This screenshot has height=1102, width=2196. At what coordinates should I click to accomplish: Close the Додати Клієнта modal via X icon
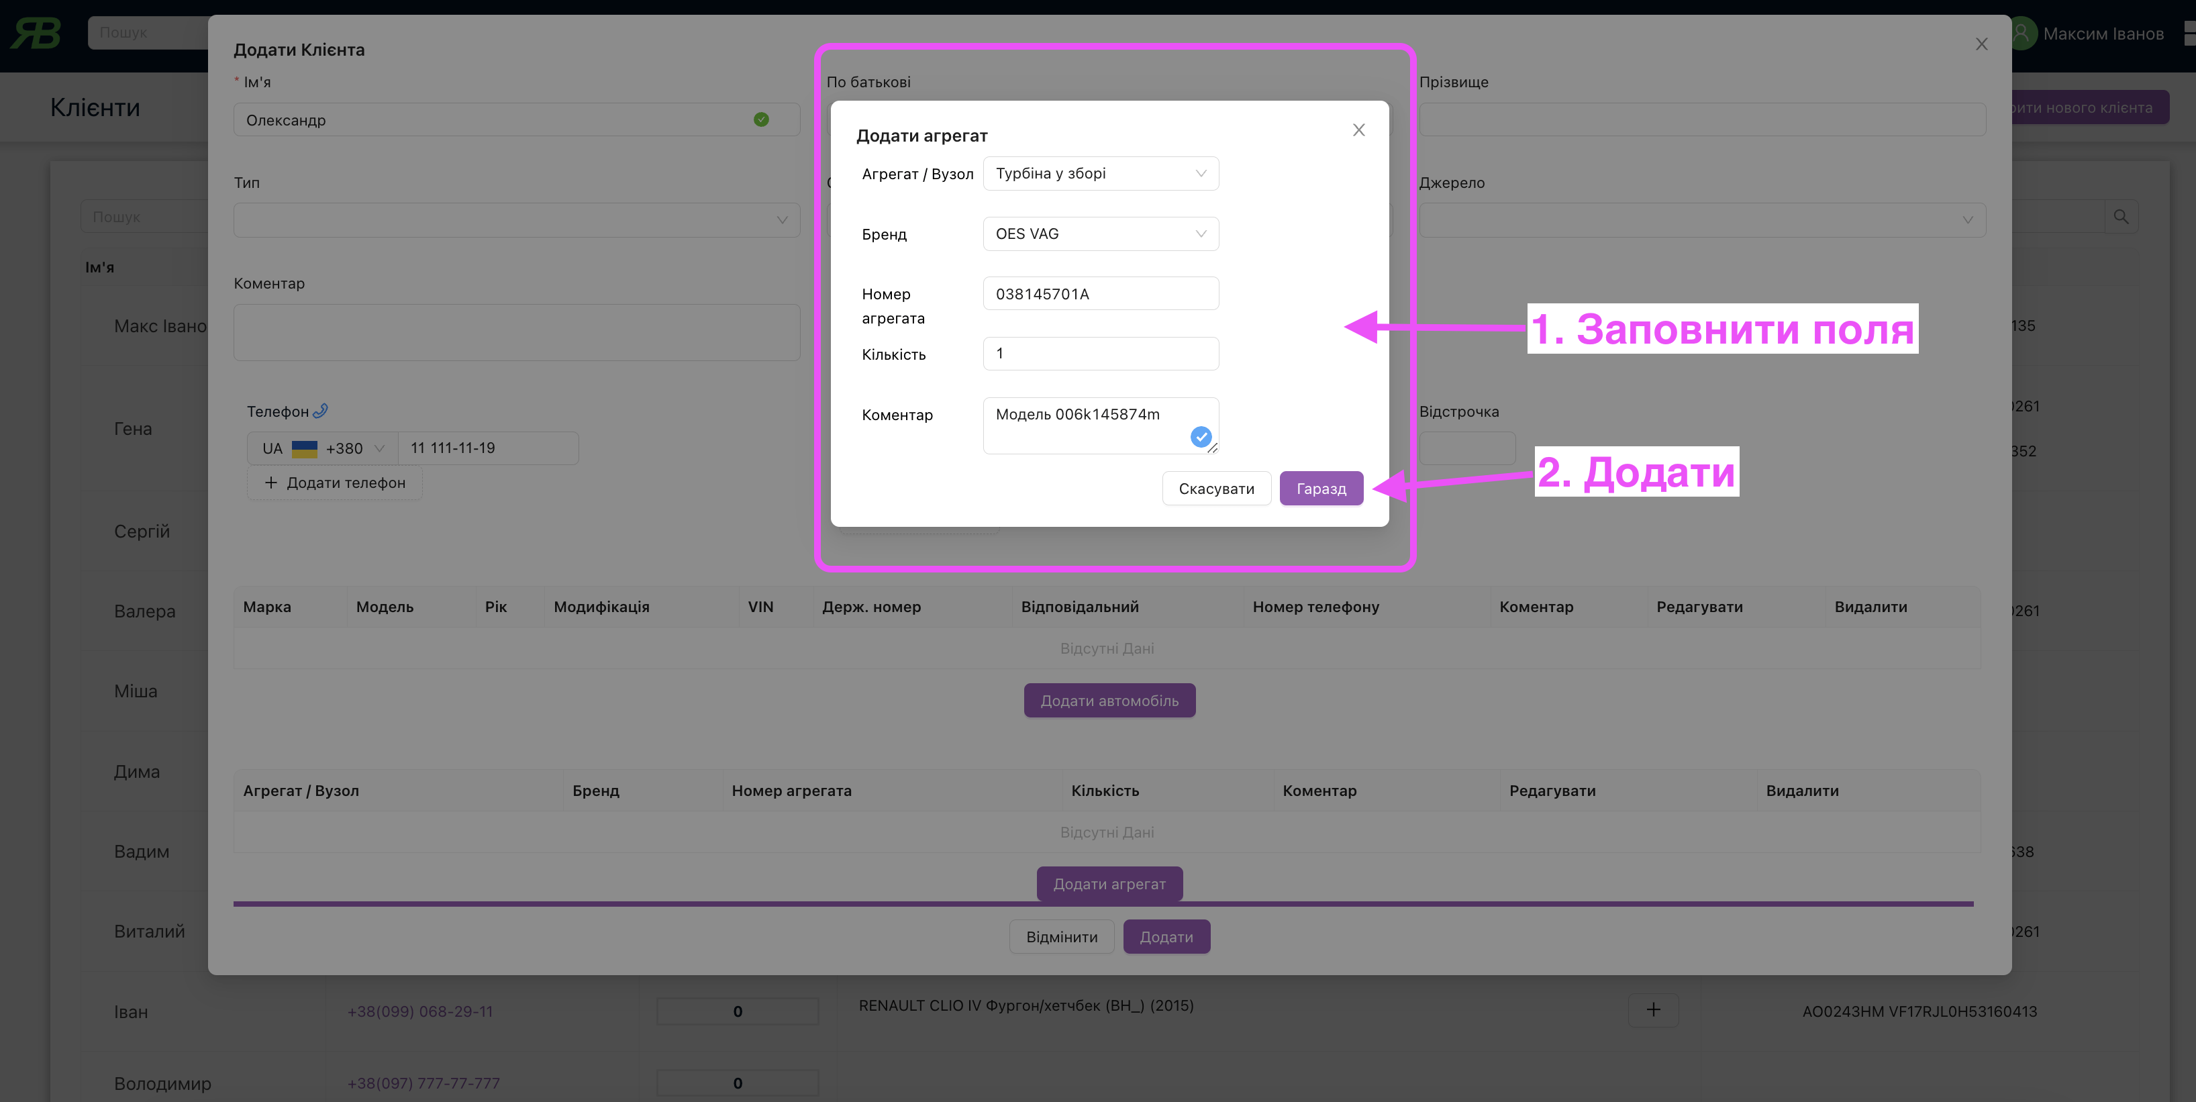pyautogui.click(x=1981, y=44)
